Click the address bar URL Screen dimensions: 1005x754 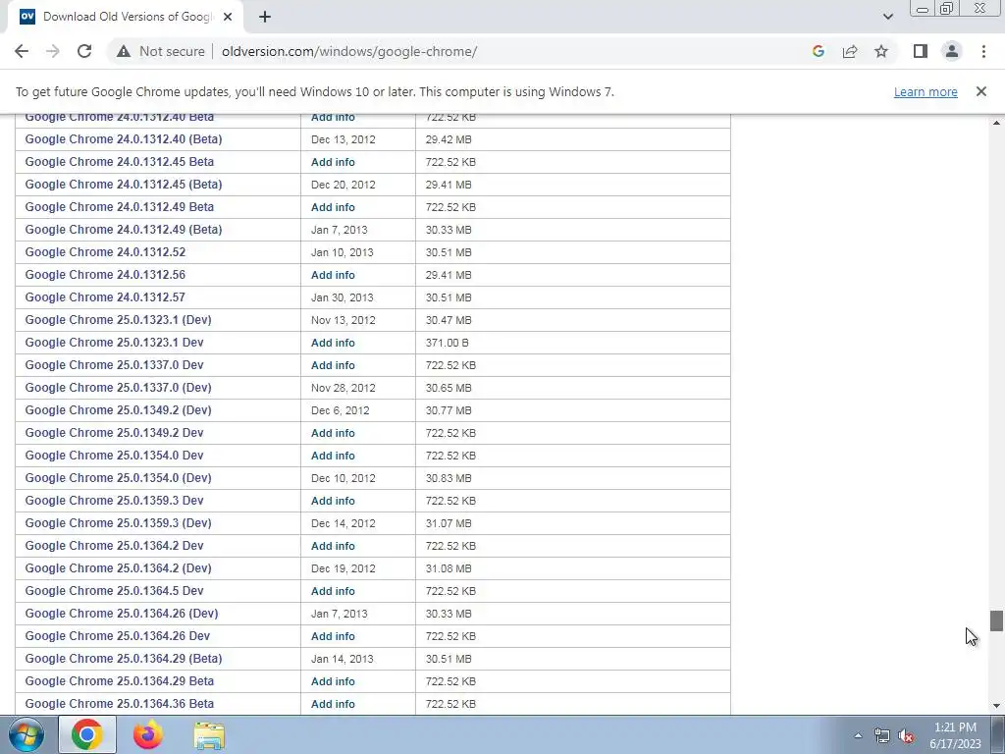(349, 51)
